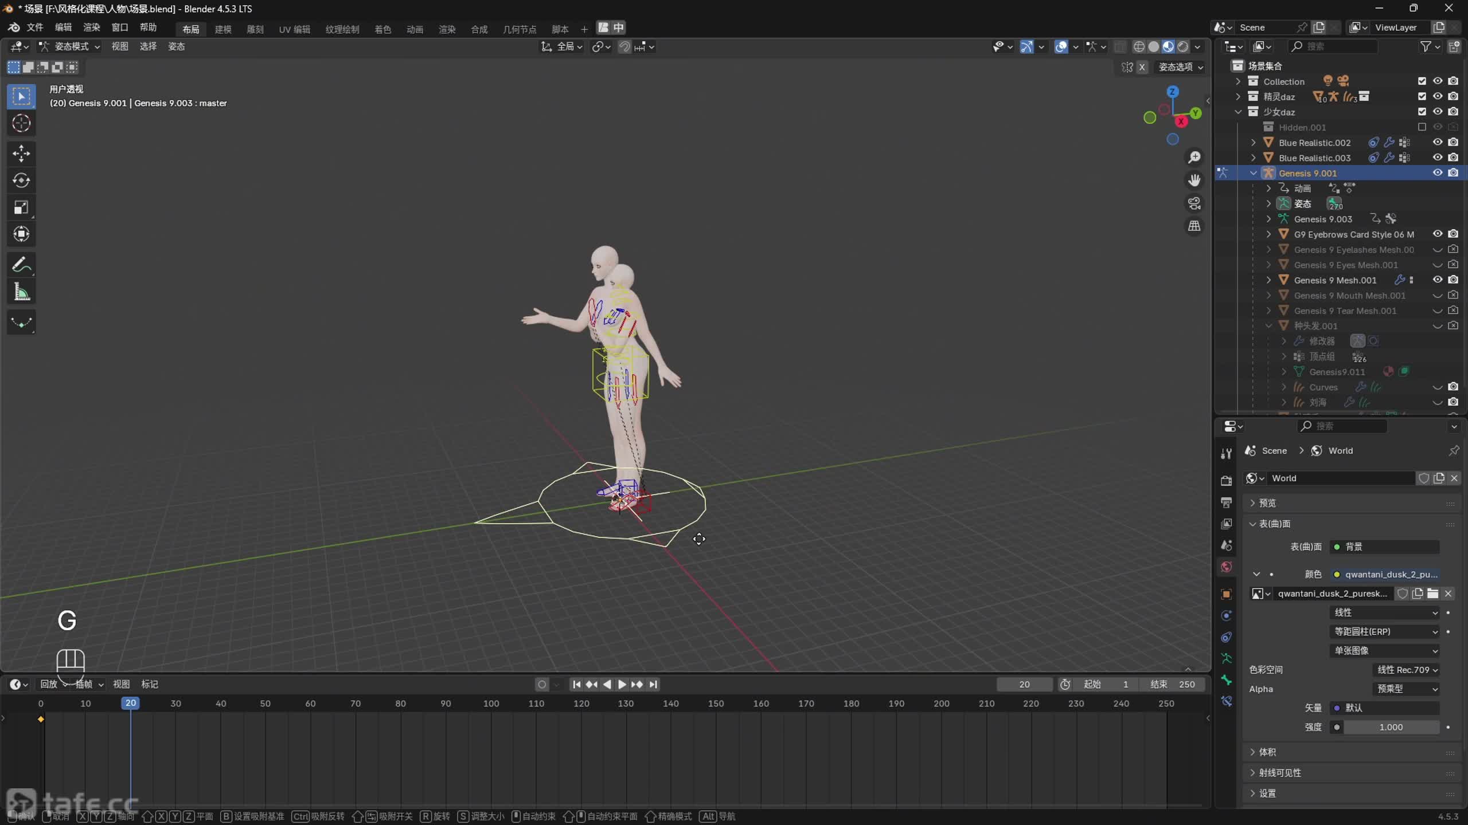Adjust the 强度 value slider
The image size is (1468, 825).
[x=1391, y=727]
